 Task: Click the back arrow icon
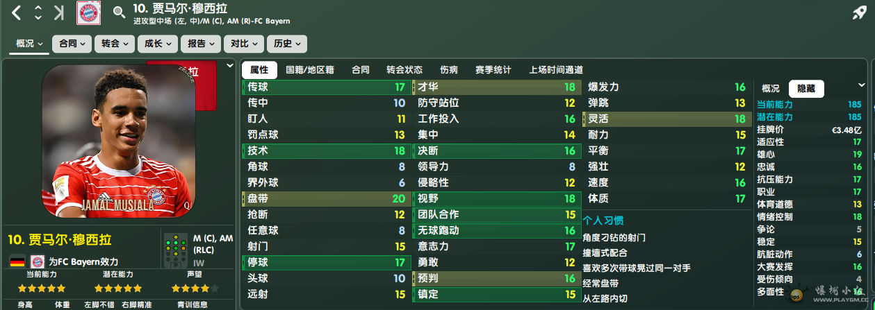coord(17,12)
